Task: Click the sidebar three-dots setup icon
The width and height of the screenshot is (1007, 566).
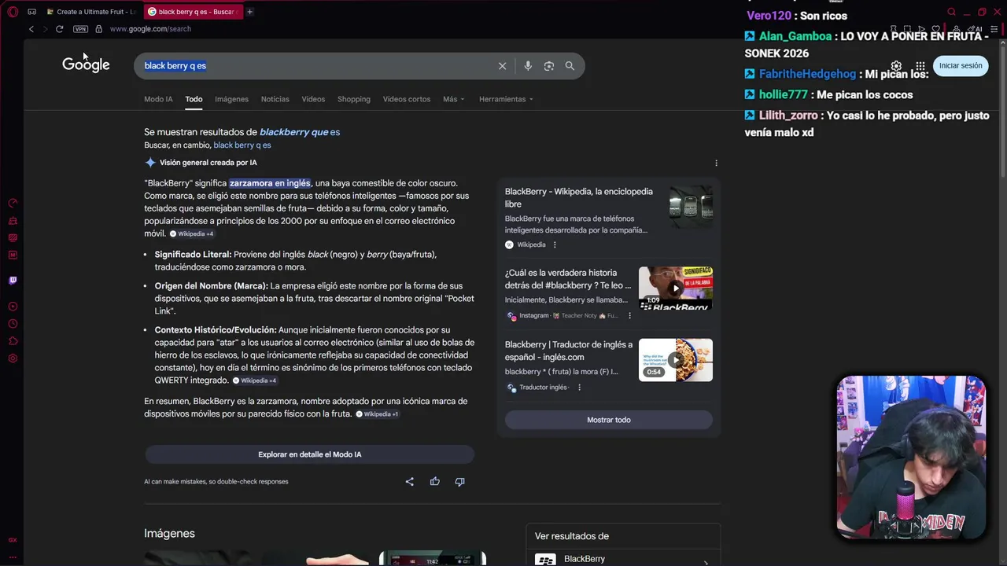Action: pos(13,557)
